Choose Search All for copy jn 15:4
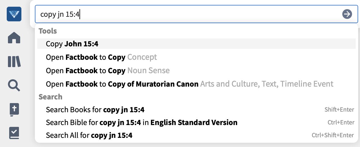 click(196, 135)
